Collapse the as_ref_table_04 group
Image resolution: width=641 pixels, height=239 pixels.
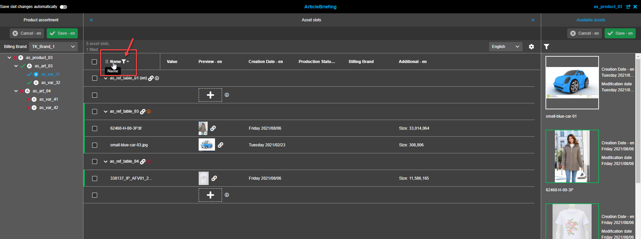coord(105,162)
